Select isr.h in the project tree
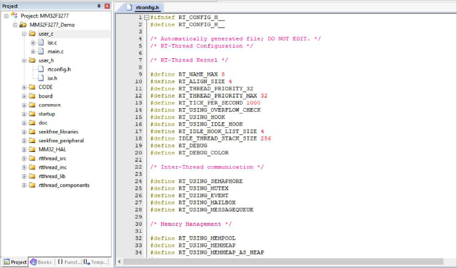 52,78
